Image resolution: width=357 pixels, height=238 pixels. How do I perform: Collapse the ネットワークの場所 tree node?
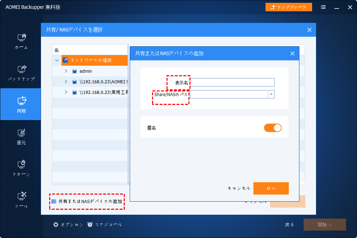pos(57,60)
